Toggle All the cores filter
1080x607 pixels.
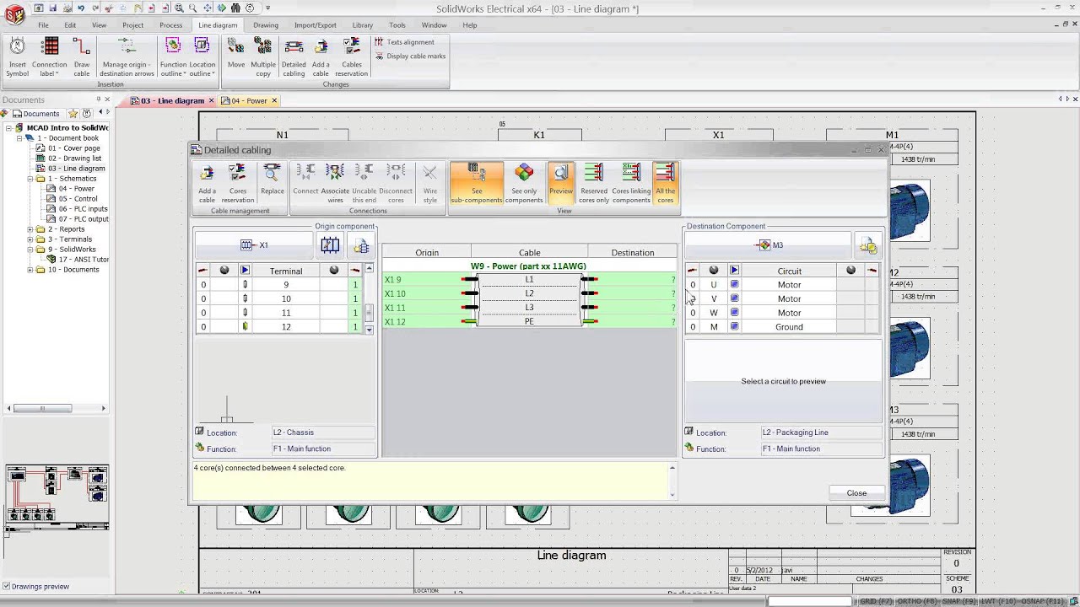665,183
